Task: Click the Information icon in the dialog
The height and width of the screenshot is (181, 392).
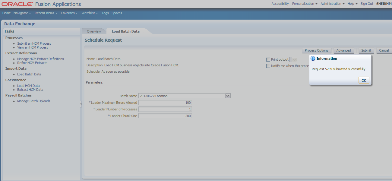Action: click(x=313, y=59)
